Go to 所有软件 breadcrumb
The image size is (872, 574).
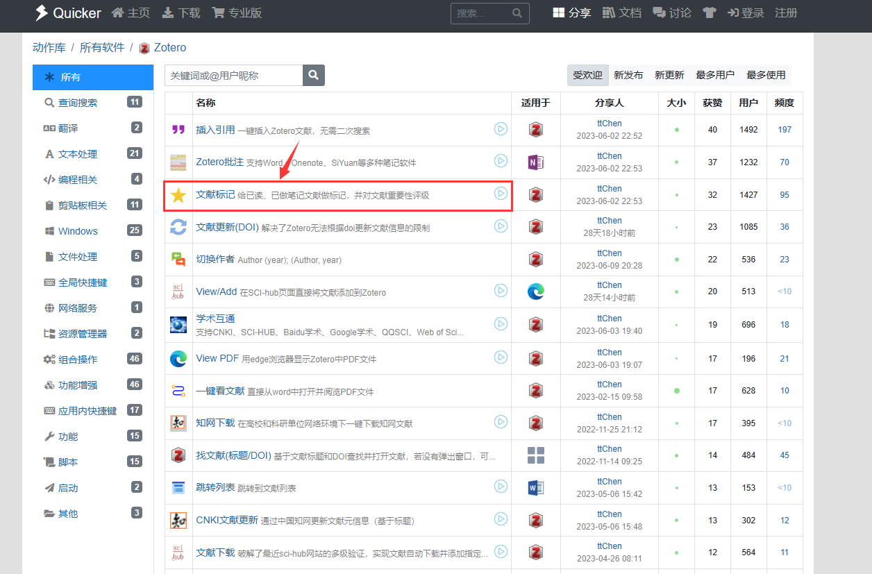tap(102, 47)
